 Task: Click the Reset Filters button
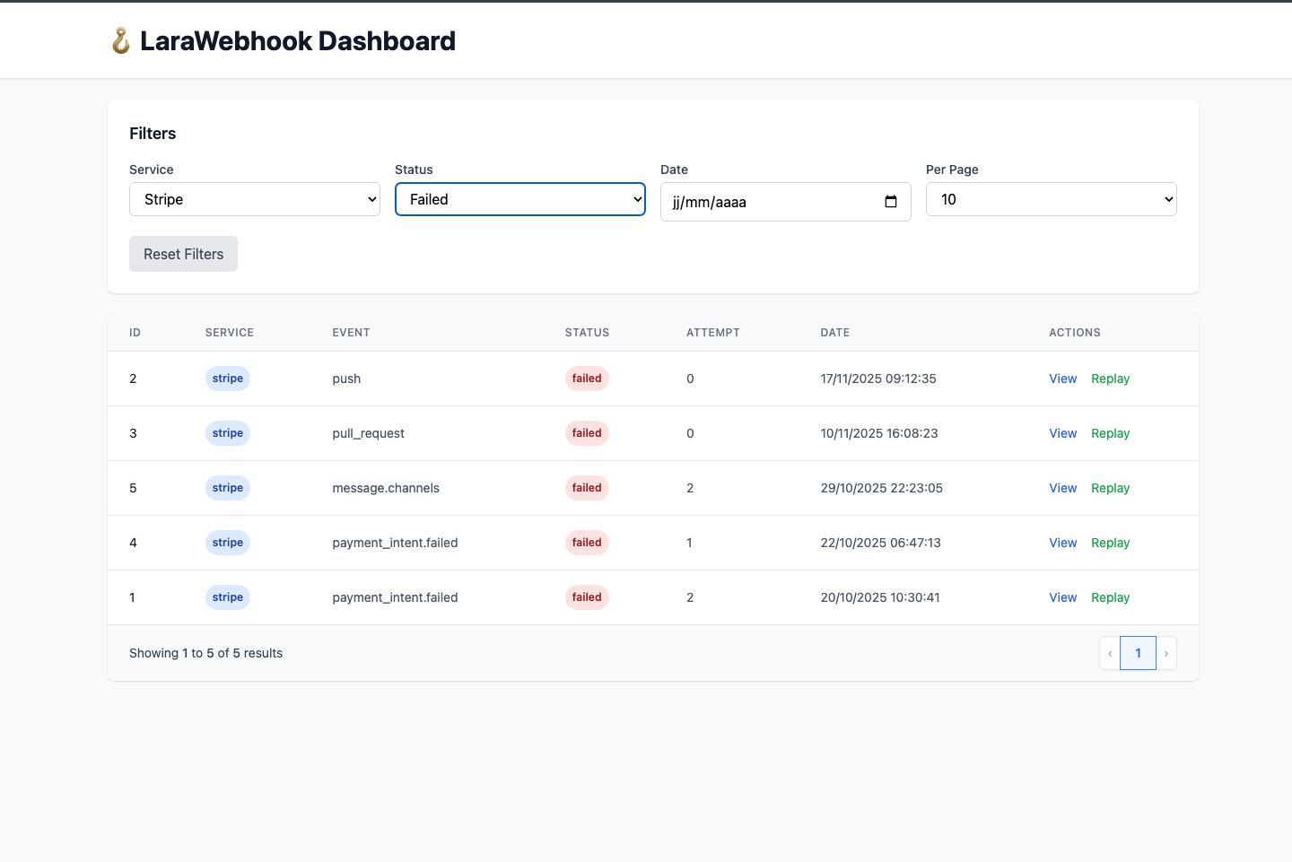[183, 254]
